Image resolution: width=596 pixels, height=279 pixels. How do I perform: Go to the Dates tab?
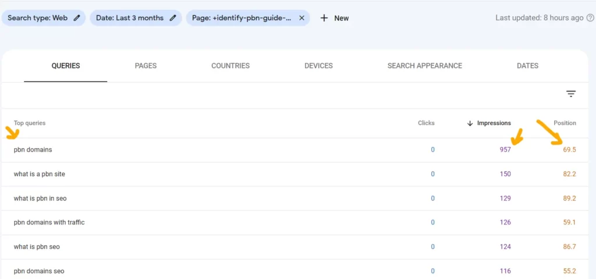tap(527, 66)
